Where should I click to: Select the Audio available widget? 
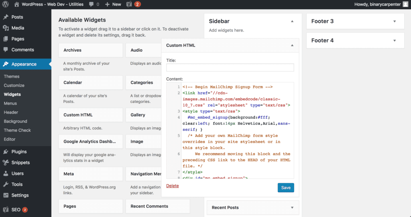click(144, 50)
